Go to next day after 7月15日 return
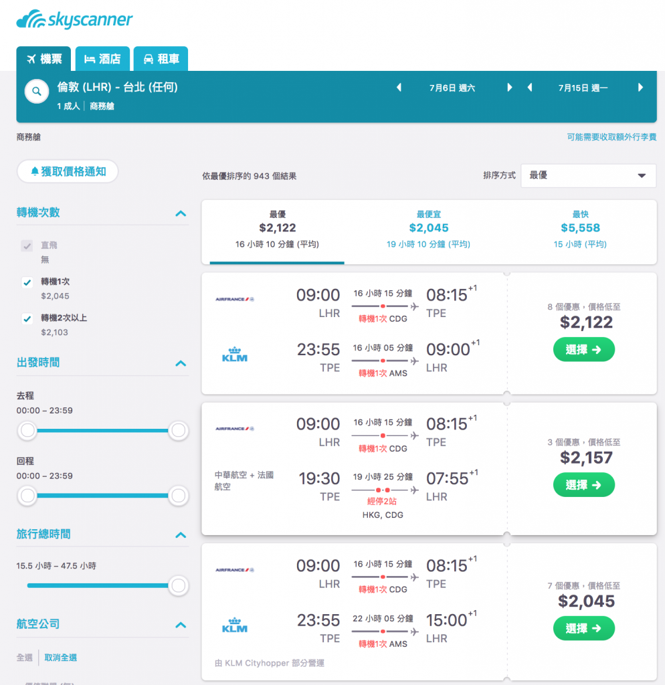This screenshot has width=665, height=685. click(x=640, y=88)
